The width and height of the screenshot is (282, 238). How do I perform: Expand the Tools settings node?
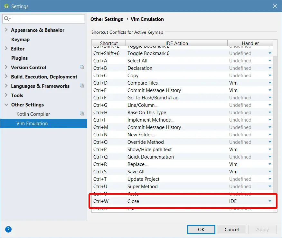[6, 95]
